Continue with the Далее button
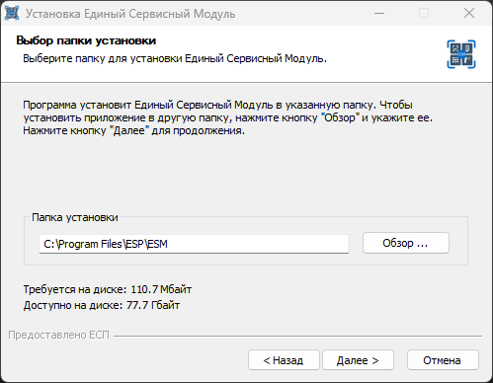Viewport: 493px width, 383px height. coord(358,360)
